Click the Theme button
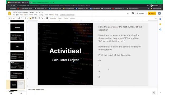The image size is (169, 95). click(66, 18)
